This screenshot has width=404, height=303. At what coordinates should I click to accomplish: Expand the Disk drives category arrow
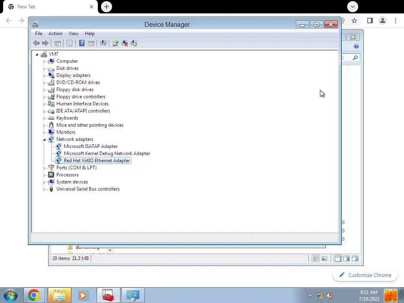click(44, 69)
